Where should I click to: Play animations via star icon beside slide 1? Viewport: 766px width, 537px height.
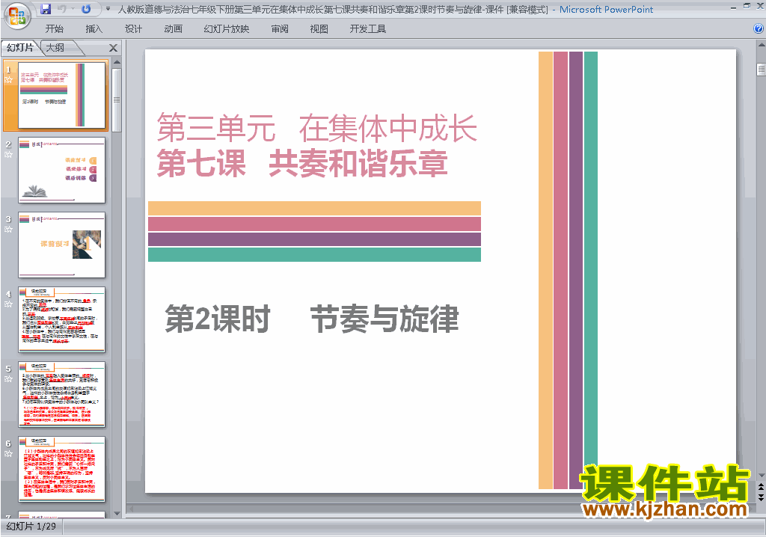8,79
